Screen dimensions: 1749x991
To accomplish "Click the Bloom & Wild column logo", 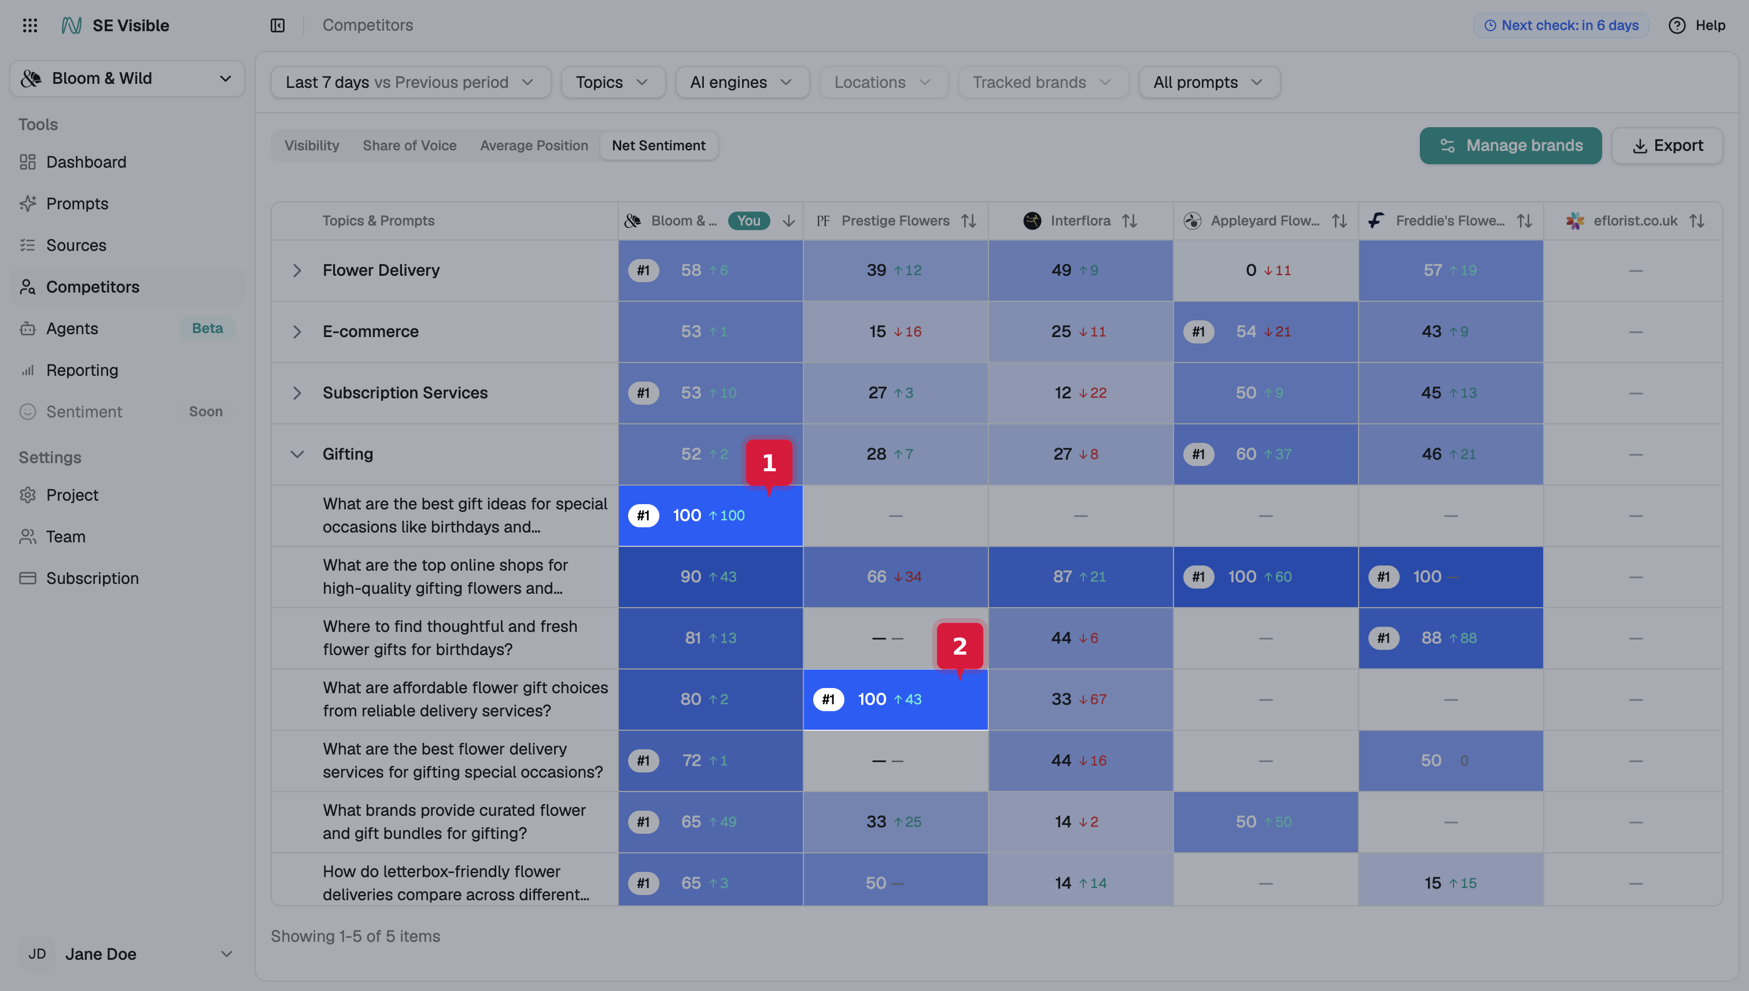I will click(x=633, y=220).
